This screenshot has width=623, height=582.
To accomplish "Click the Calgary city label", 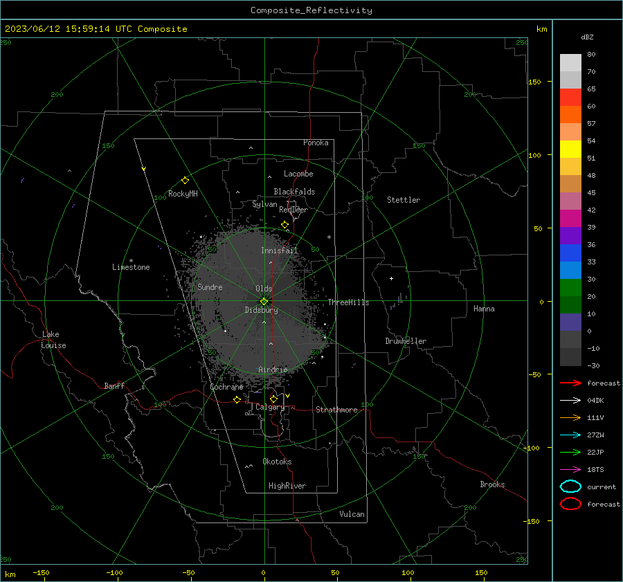I will tap(270, 407).
